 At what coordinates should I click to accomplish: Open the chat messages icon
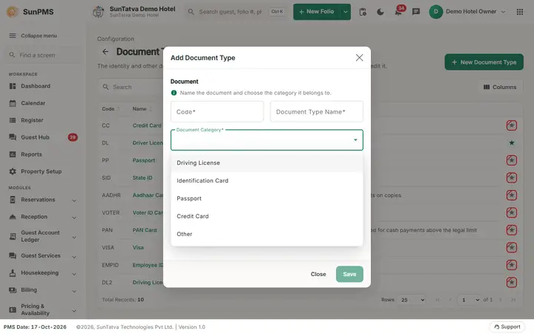416,12
